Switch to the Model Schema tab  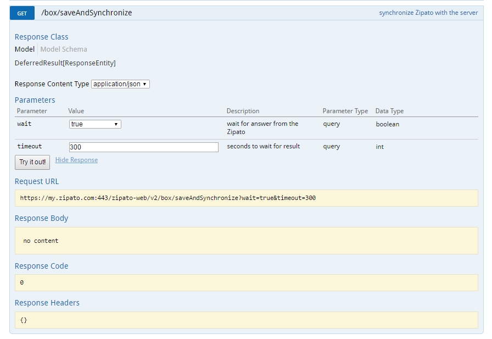click(63, 49)
